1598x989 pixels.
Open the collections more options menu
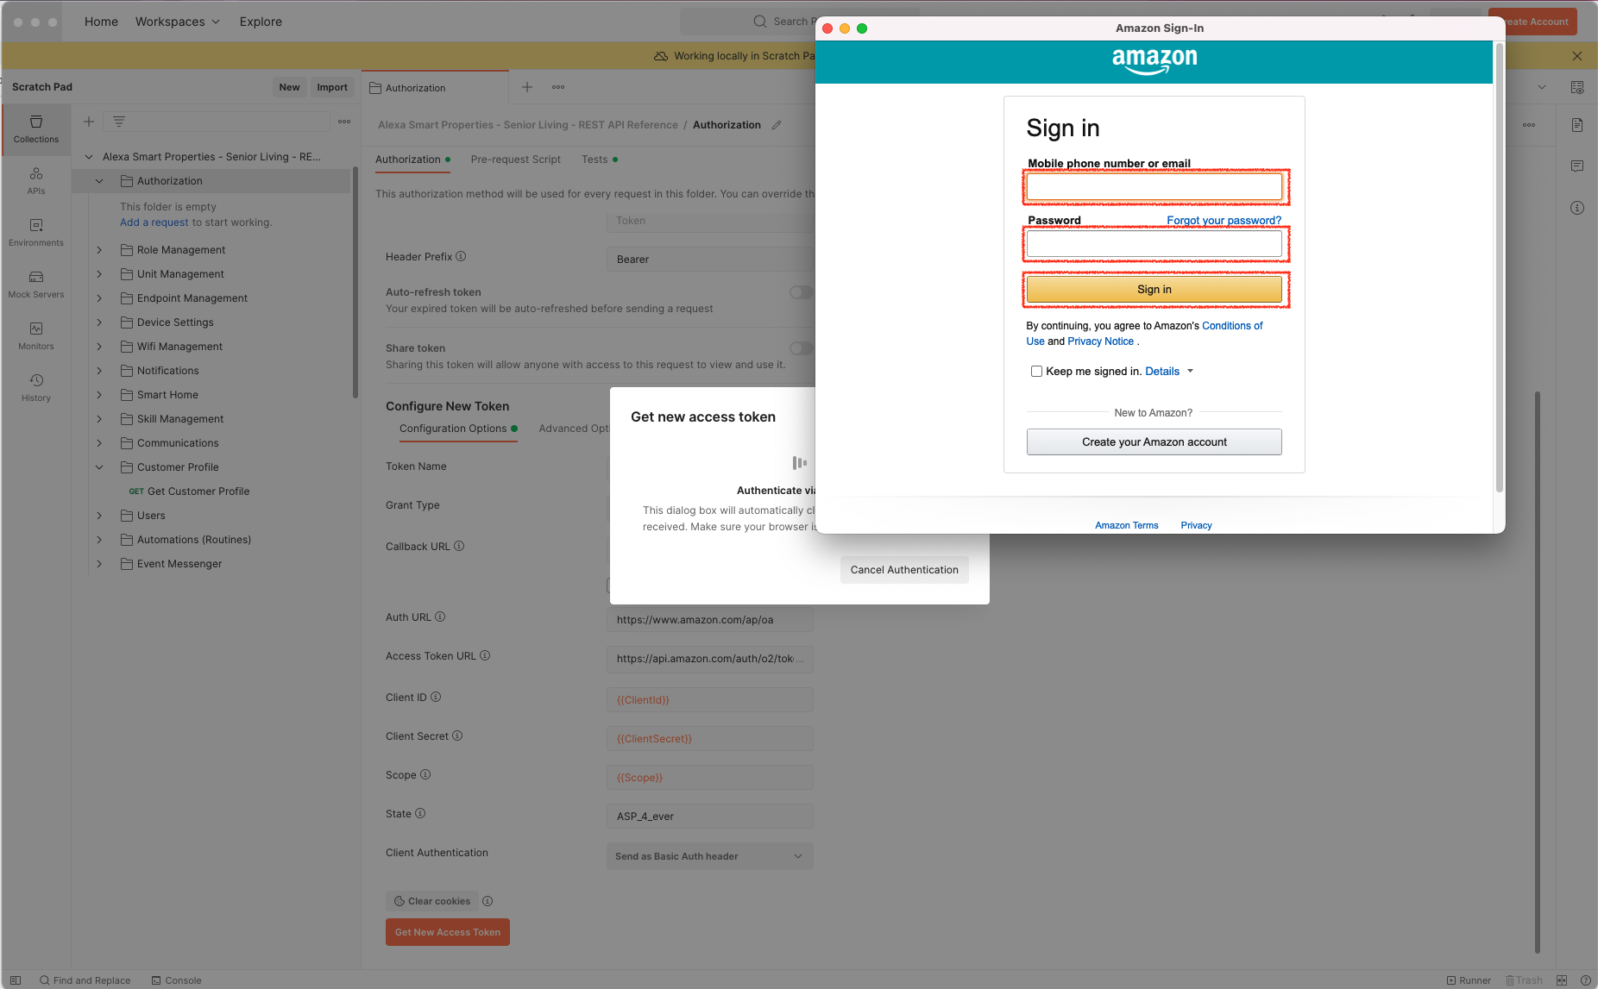(x=344, y=122)
